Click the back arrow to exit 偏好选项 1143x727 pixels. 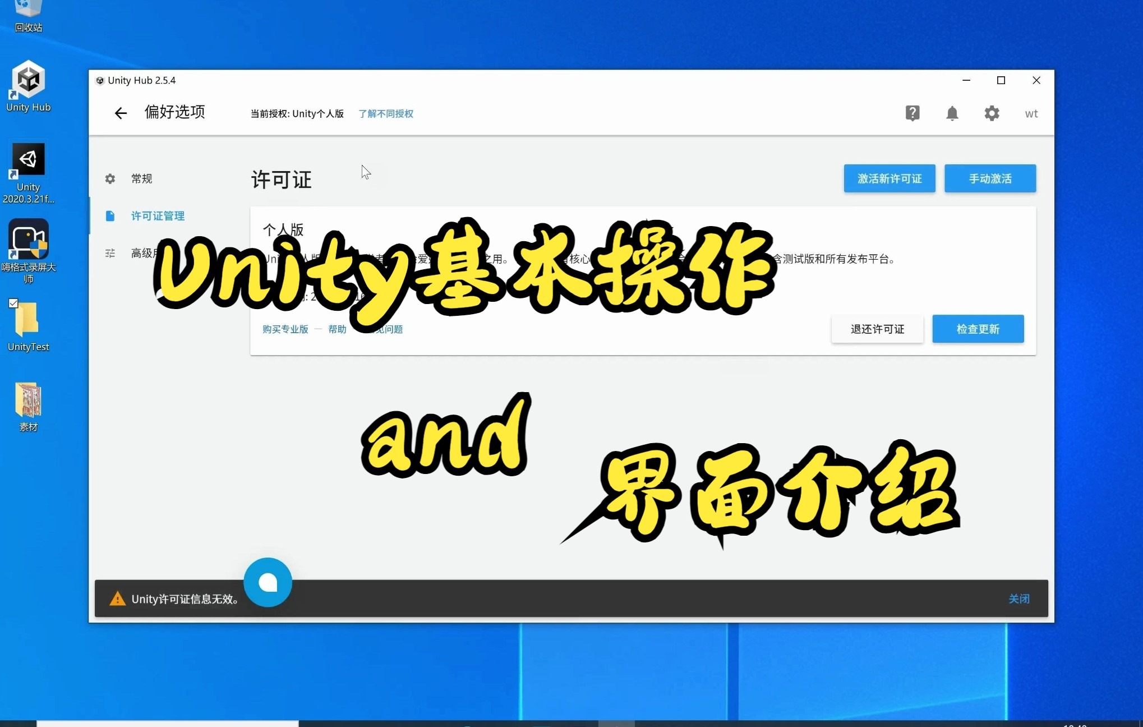(121, 113)
